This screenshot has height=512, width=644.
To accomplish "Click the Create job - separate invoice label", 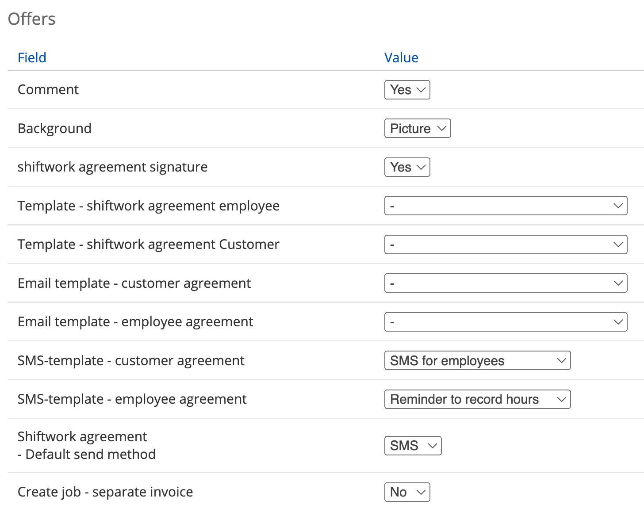I will (105, 492).
